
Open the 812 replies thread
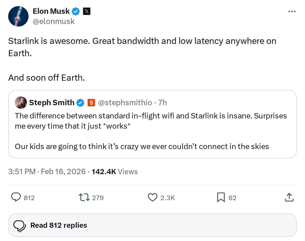point(59,225)
